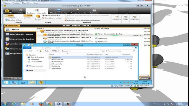Open the Credenciais ribbon dropdown
This screenshot has width=189, height=106.
134,18
